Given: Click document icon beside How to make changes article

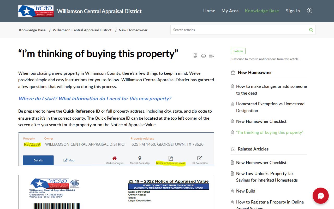Looking at the screenshot, I should [x=232, y=86].
